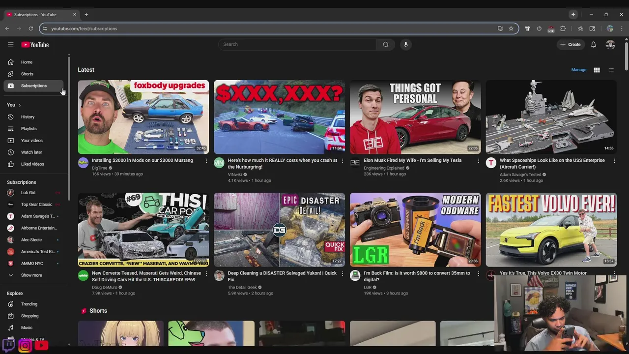Open Shorts in the sidebar

click(33, 74)
